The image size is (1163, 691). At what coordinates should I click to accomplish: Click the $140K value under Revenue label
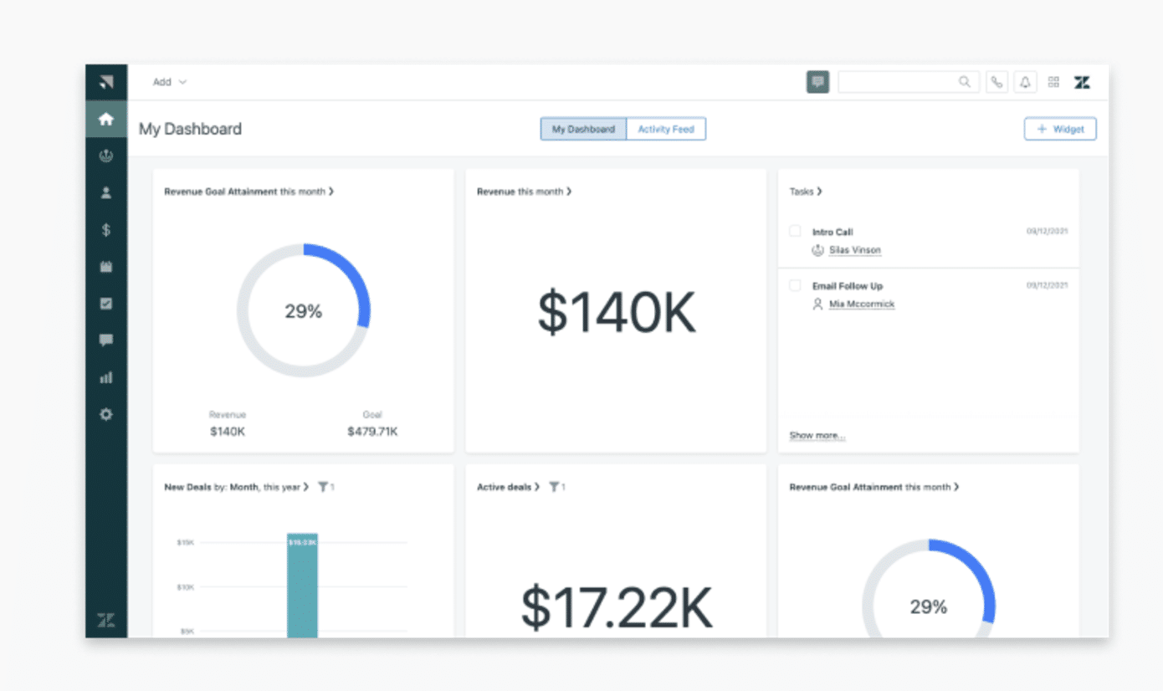[228, 433]
